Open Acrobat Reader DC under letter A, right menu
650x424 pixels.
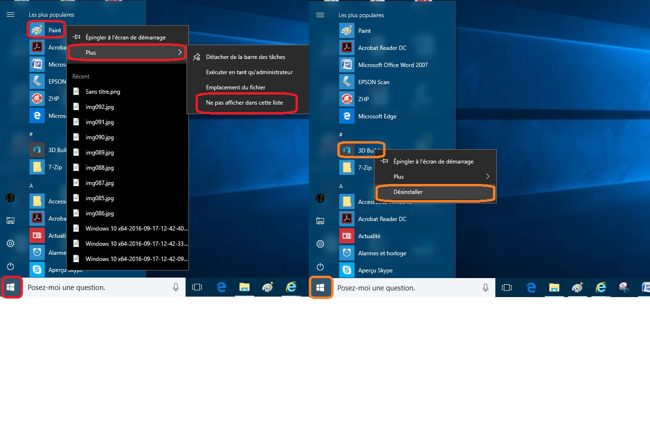[x=373, y=219]
